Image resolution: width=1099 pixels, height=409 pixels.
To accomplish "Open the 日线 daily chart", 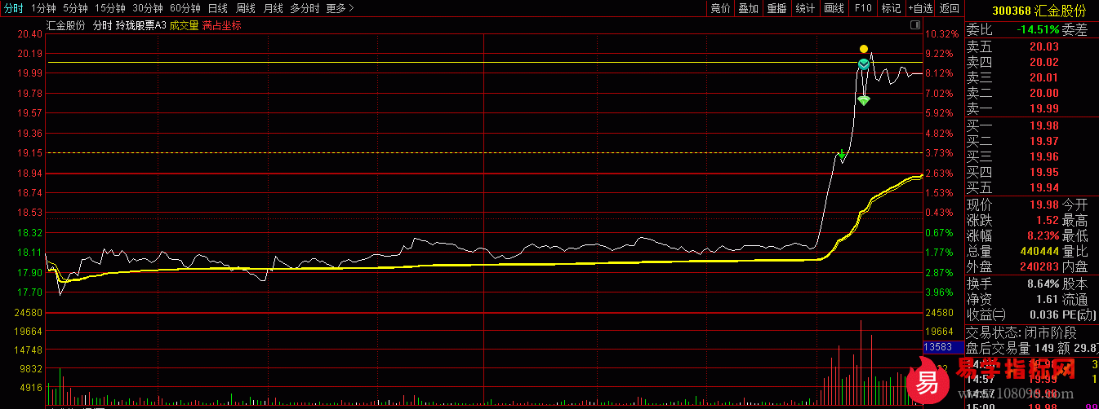I will click(218, 8).
